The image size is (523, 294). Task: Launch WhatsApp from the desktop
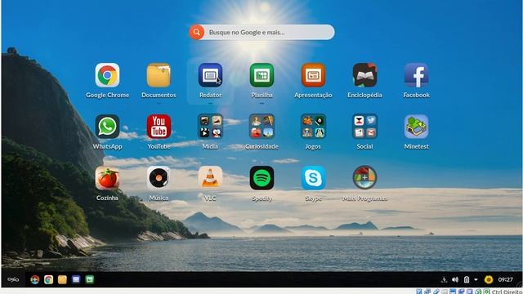[x=107, y=127]
